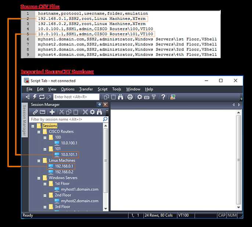
Task: Click the Properties gear icon in Session Manager
Action: (92, 112)
